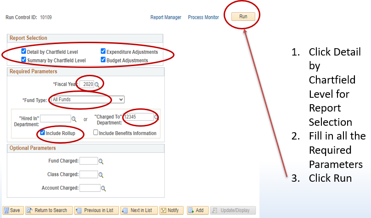Go to Next in List
The image size is (371, 218).
[x=139, y=210]
